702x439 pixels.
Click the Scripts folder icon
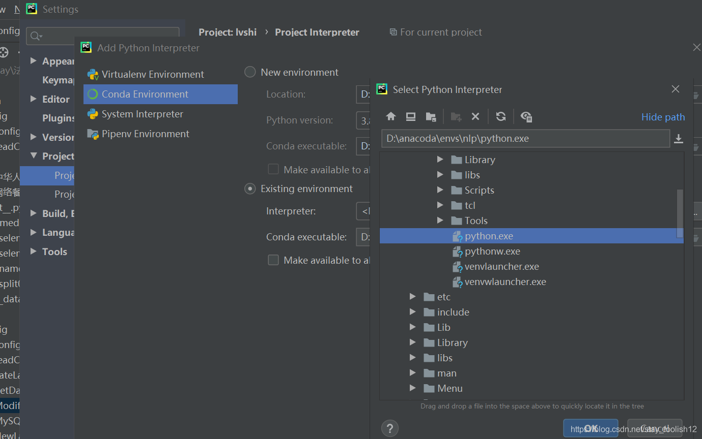(x=457, y=190)
